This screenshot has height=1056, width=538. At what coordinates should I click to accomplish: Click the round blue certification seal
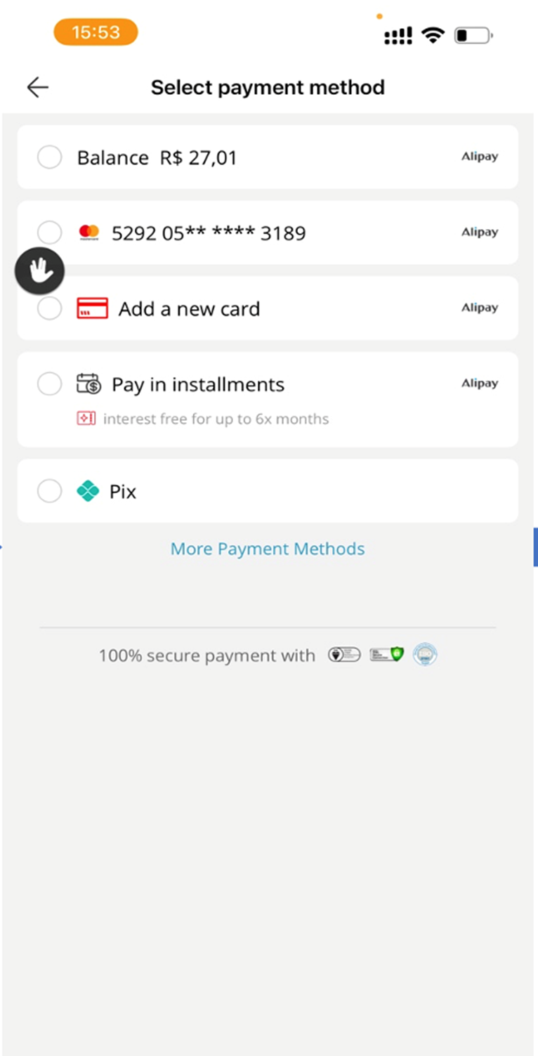pos(425,655)
